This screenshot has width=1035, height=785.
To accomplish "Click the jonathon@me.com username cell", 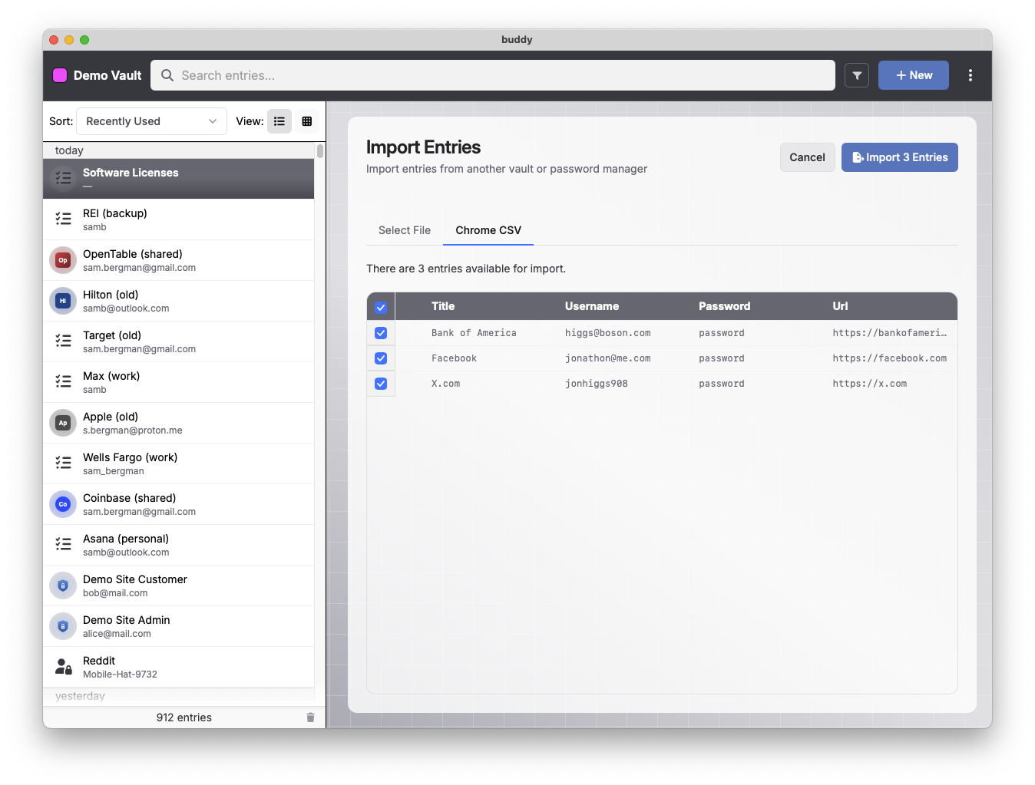I will [607, 358].
